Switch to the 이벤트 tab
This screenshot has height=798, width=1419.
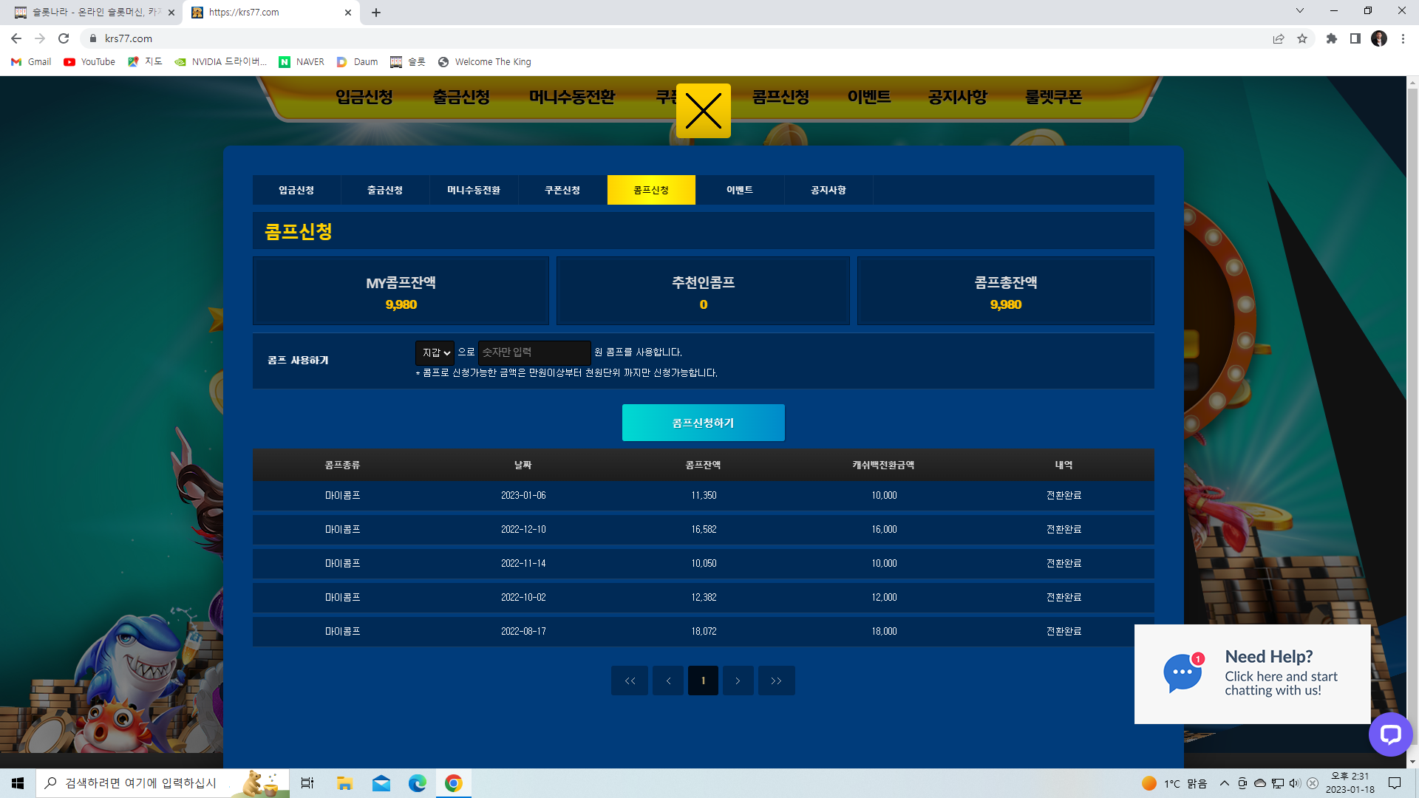pyautogui.click(x=740, y=190)
